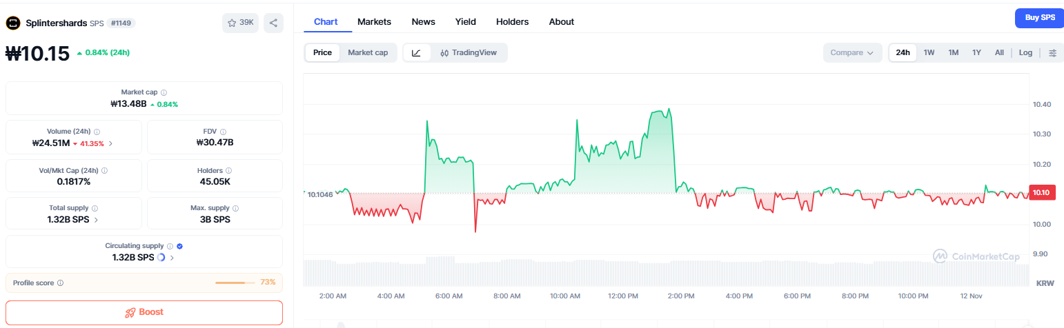The image size is (1064, 328).
Task: Click the Buy SPS button
Action: coord(1038,17)
